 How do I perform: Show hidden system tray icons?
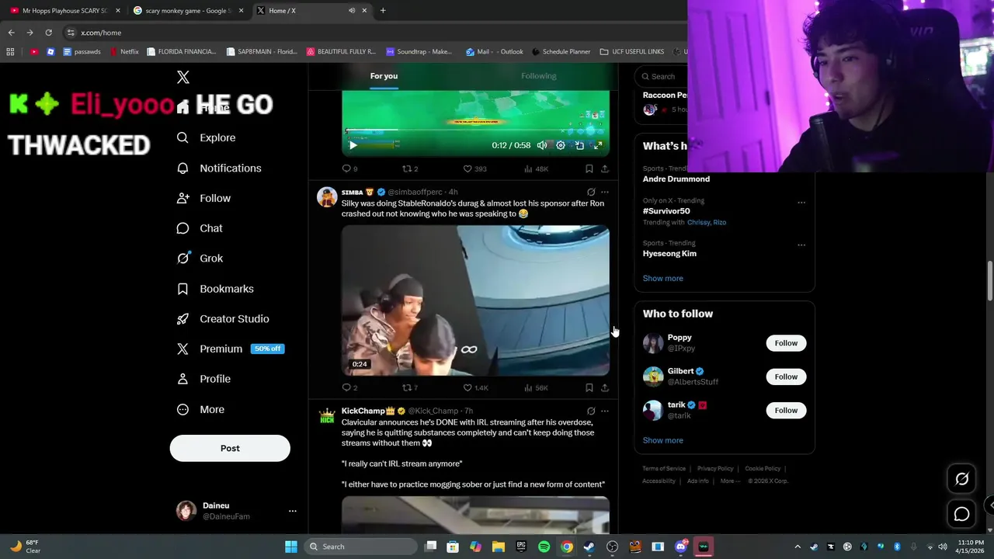(797, 547)
